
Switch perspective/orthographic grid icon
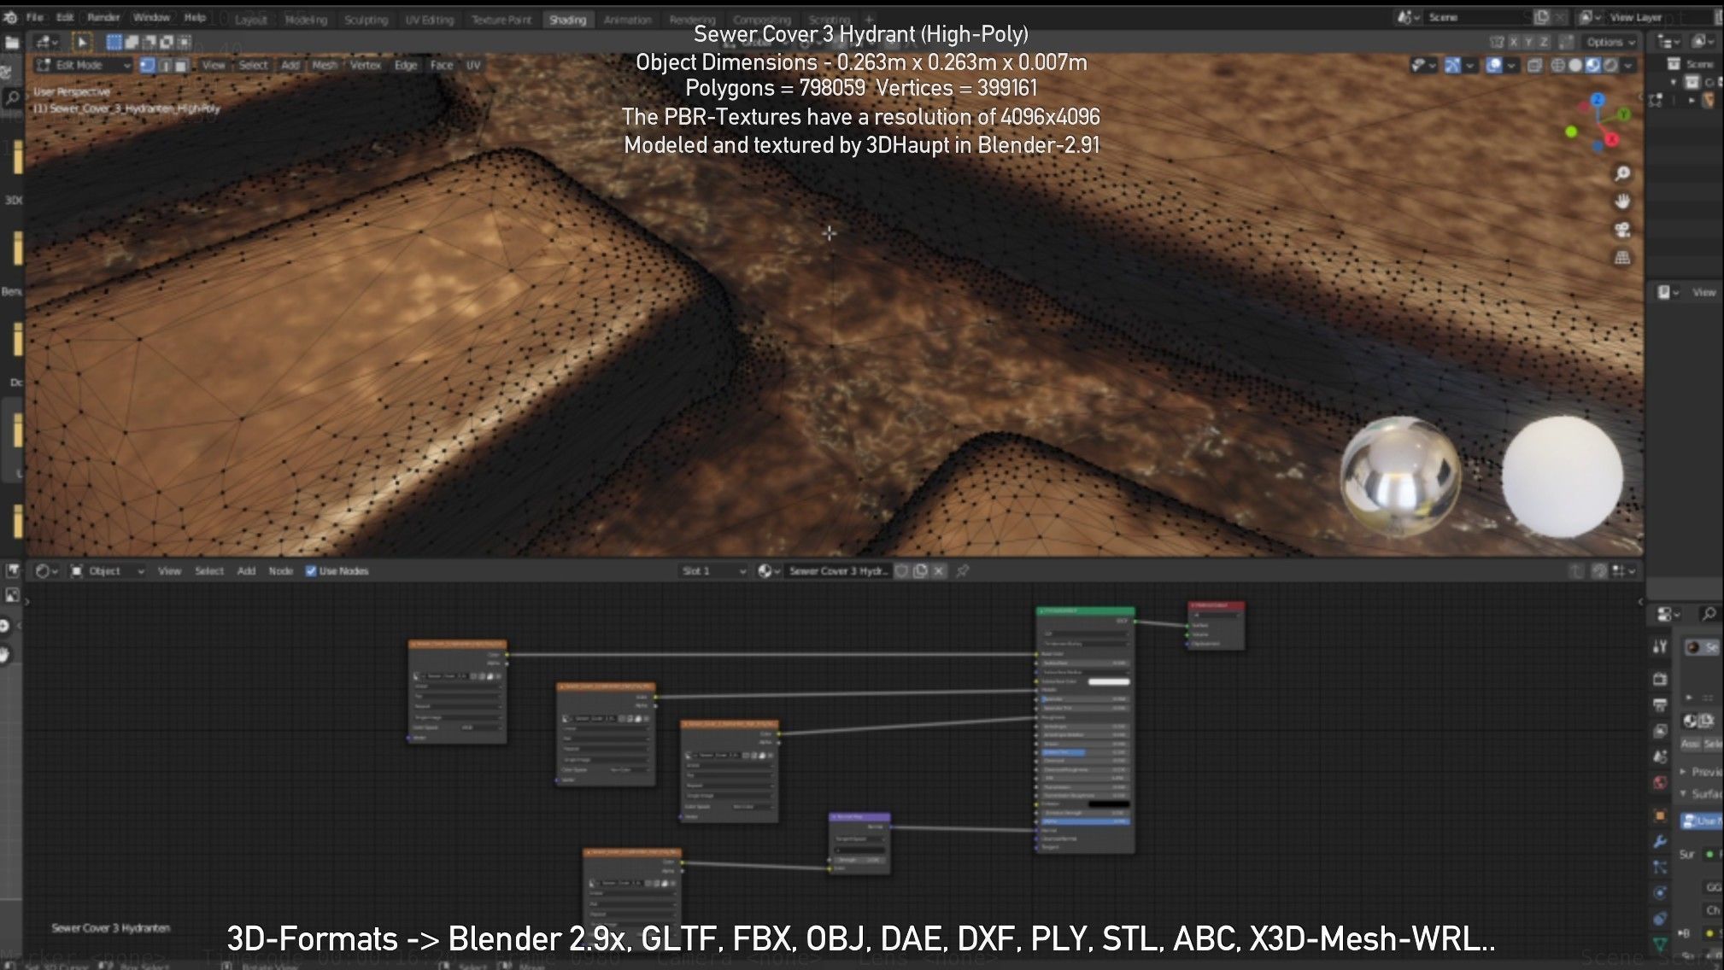[x=1621, y=258]
